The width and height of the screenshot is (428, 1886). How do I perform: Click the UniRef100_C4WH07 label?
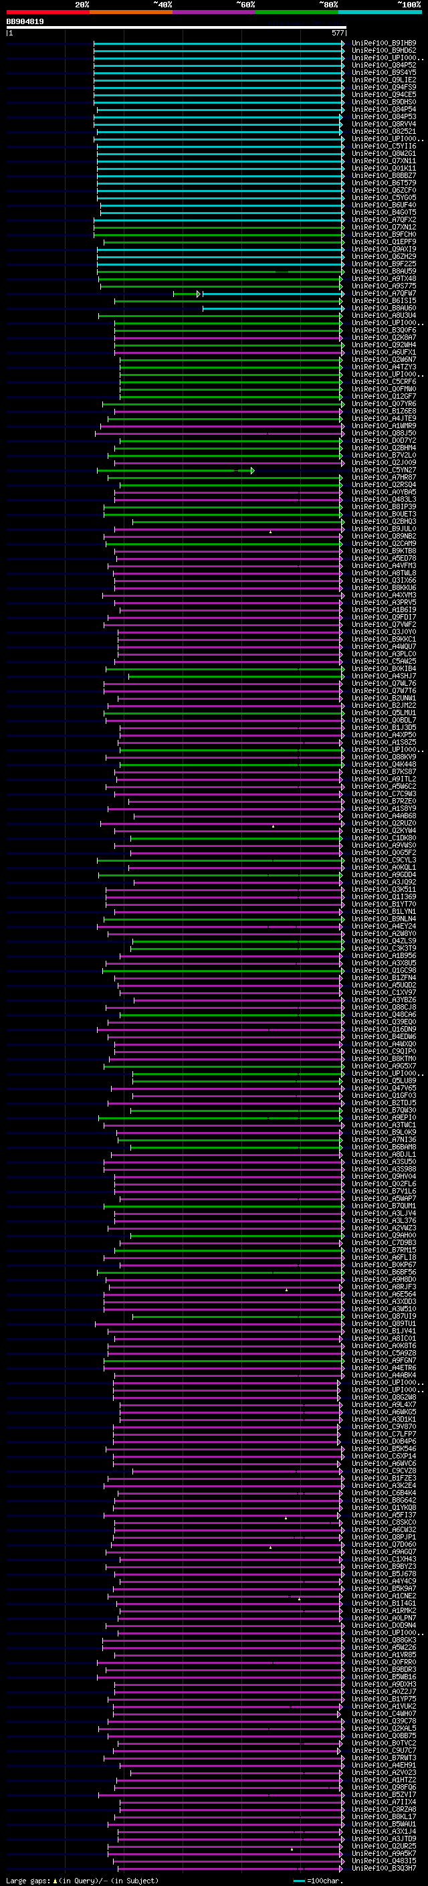(384, 1714)
